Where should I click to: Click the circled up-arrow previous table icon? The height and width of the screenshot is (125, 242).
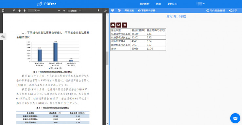tap(113, 10)
